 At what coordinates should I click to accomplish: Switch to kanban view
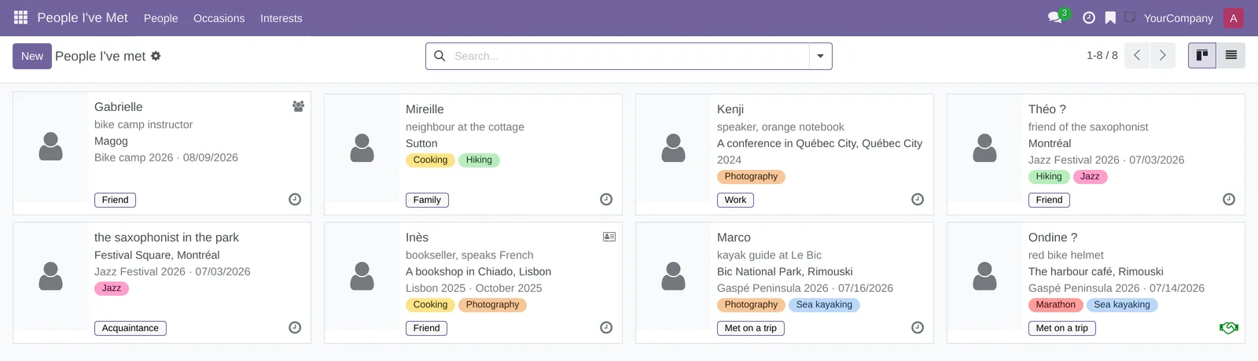click(1202, 56)
